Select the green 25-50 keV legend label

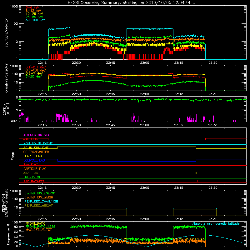(x=34, y=17)
